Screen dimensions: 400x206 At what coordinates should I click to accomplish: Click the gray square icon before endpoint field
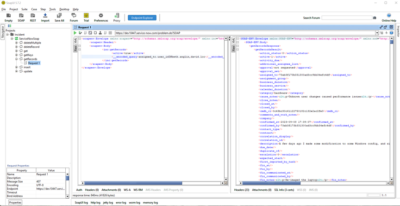(x=110, y=33)
